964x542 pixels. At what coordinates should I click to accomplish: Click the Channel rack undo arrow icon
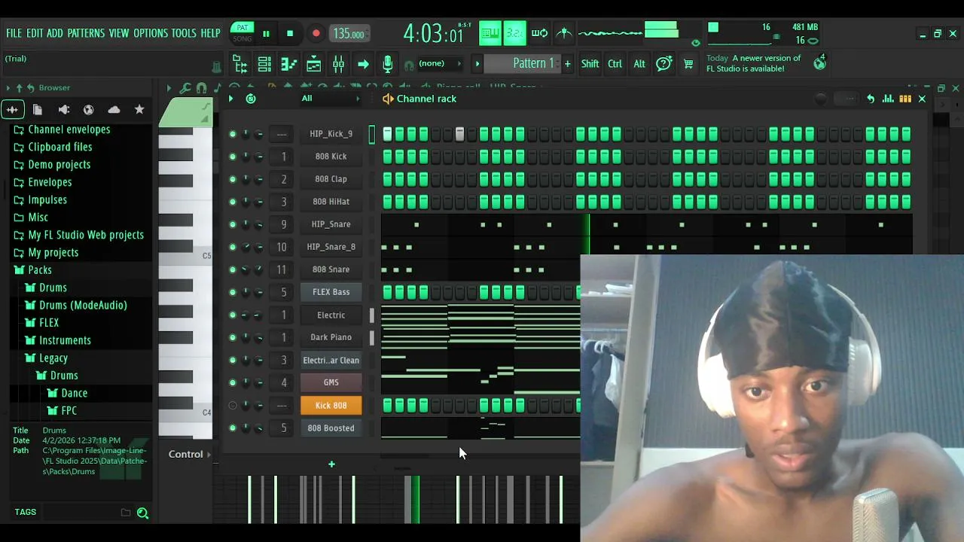click(871, 99)
